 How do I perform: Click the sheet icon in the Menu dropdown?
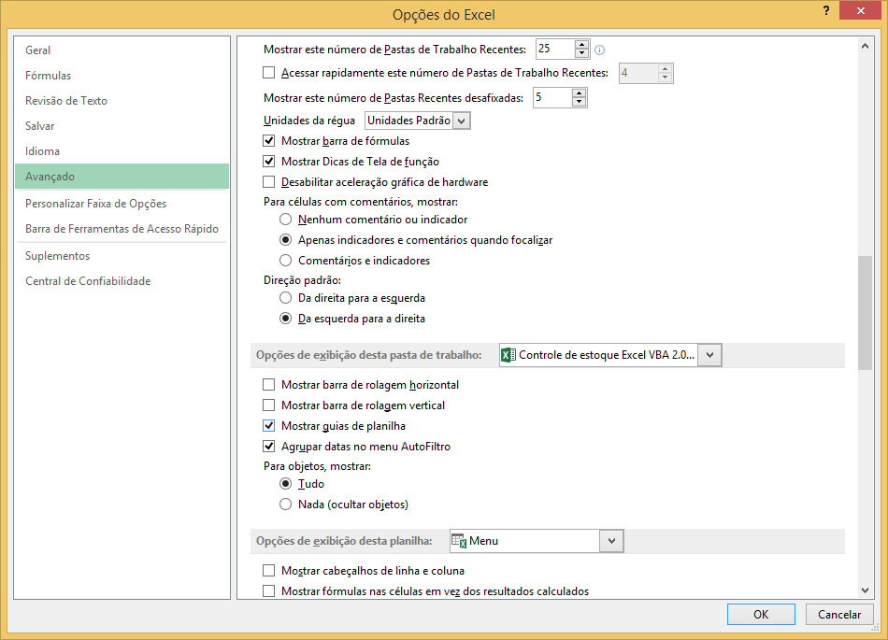pos(459,541)
